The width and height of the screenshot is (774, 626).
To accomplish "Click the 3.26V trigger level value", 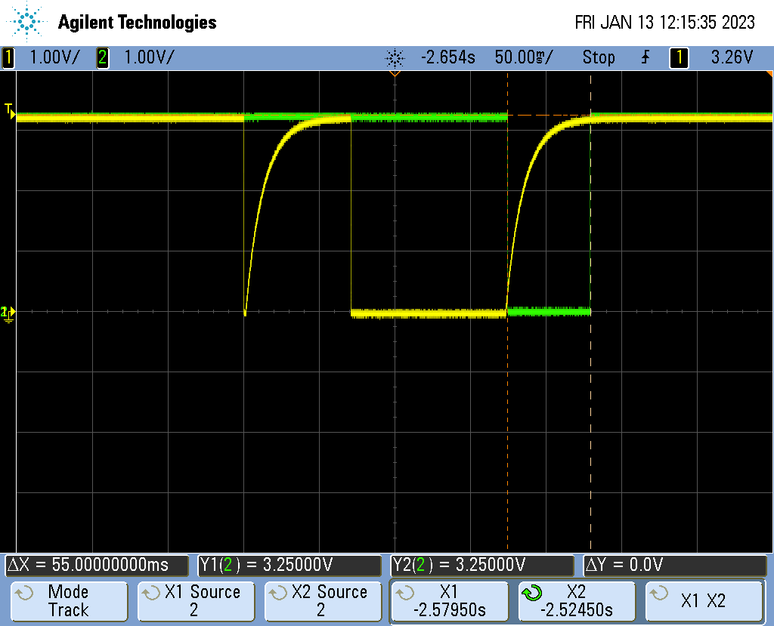I will coord(732,57).
